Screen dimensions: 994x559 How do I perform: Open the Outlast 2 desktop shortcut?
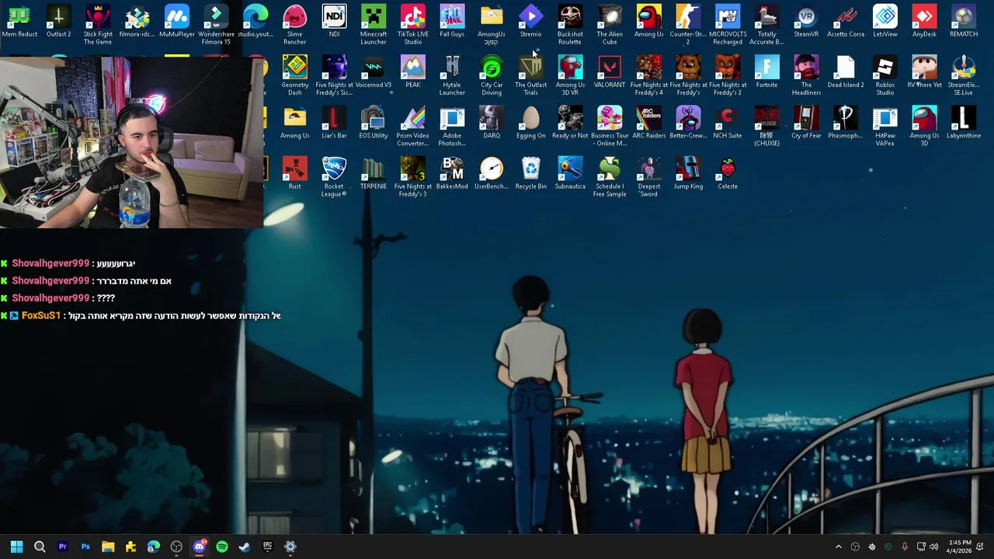click(58, 22)
